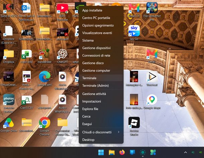
Task: Launch Terminale (Admin) from the menu
Action: (101, 86)
